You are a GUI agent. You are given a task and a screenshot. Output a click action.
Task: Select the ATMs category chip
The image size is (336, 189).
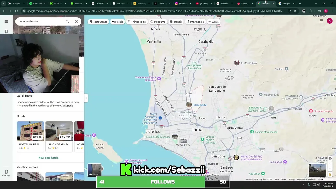[x=213, y=22]
